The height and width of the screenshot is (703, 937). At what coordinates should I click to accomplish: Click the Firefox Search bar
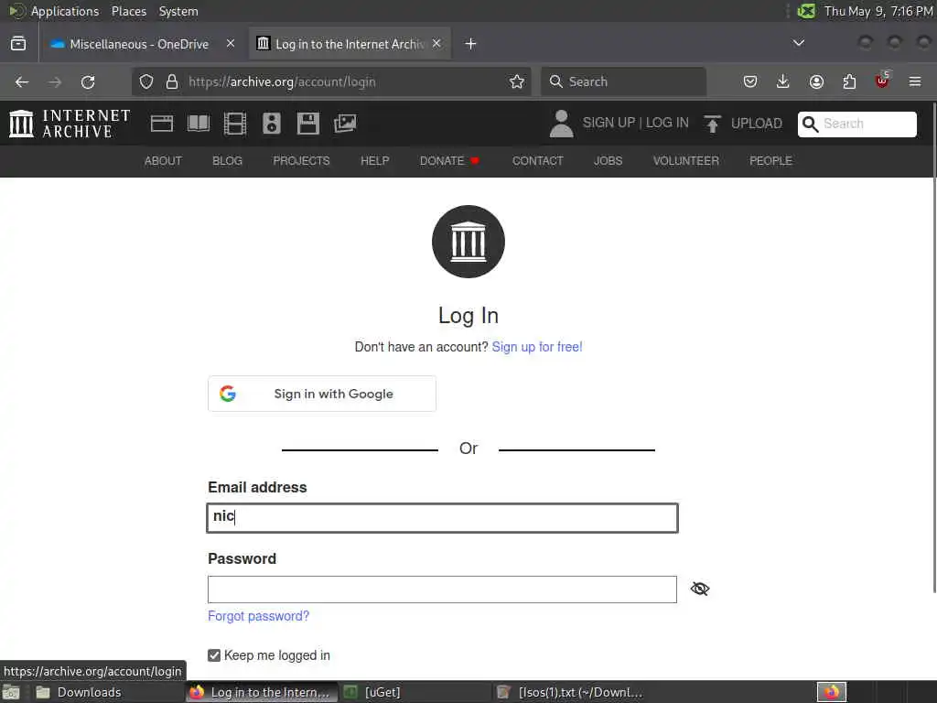(623, 81)
